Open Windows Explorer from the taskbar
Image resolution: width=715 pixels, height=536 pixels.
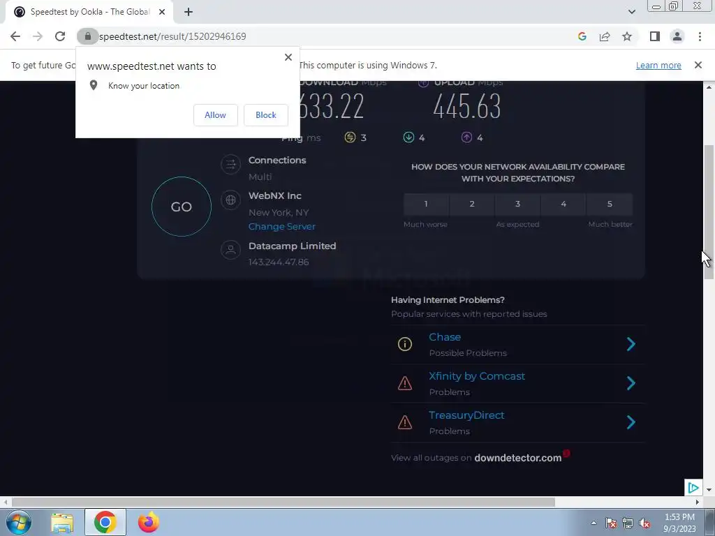click(x=62, y=522)
